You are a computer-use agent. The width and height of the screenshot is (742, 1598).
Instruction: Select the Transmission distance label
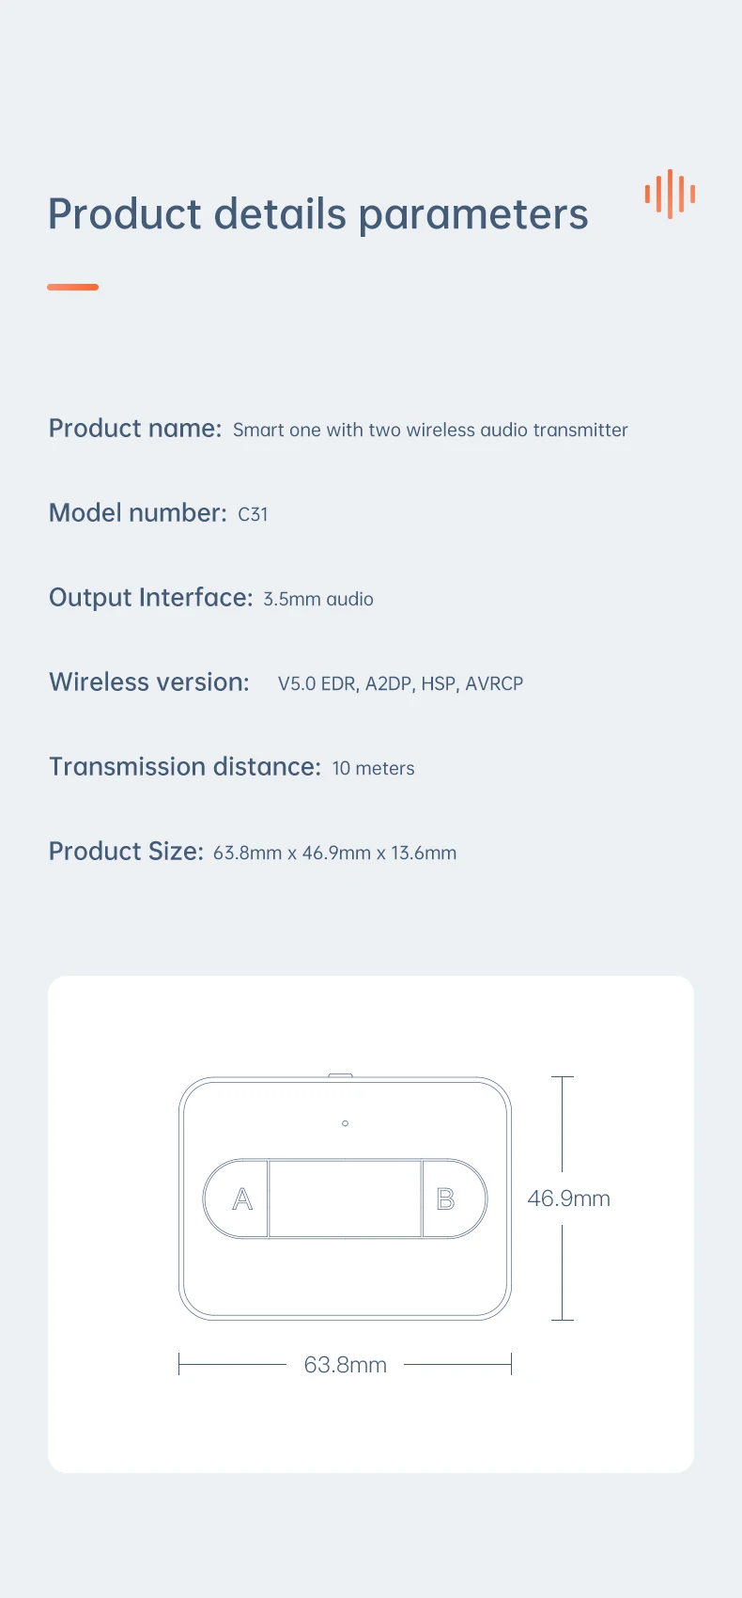pyautogui.click(x=185, y=767)
